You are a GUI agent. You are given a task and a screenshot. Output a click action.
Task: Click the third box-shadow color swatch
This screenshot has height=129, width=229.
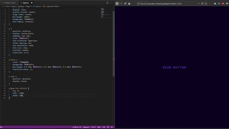click(73, 67)
